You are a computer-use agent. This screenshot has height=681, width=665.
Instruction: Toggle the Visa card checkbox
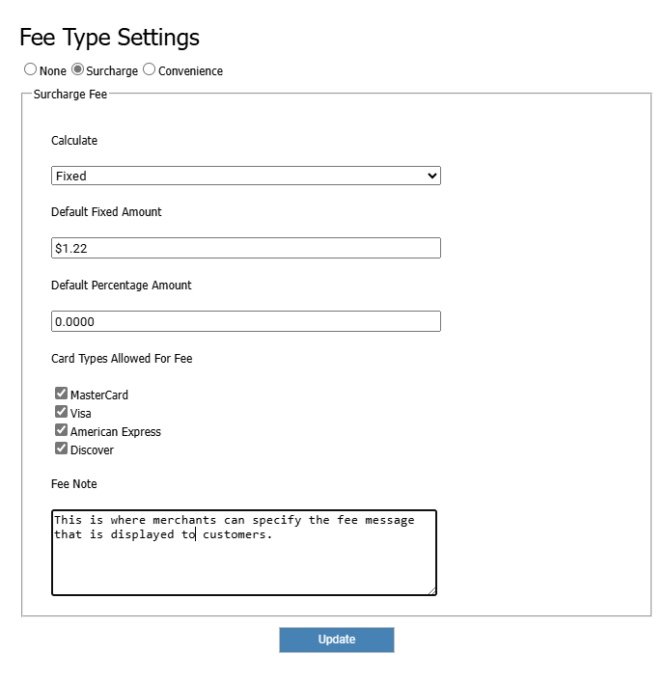(x=62, y=412)
